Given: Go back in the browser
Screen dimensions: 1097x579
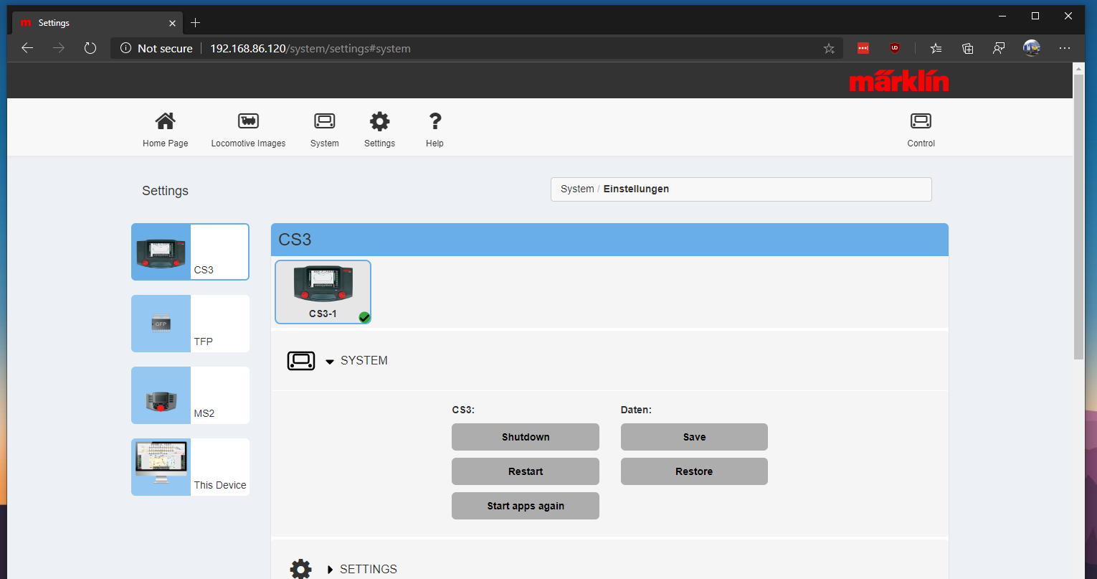Looking at the screenshot, I should (27, 48).
